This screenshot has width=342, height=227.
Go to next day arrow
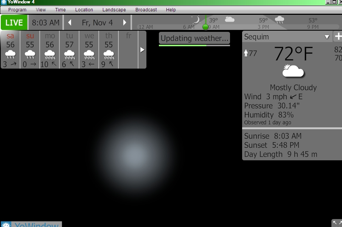click(125, 23)
